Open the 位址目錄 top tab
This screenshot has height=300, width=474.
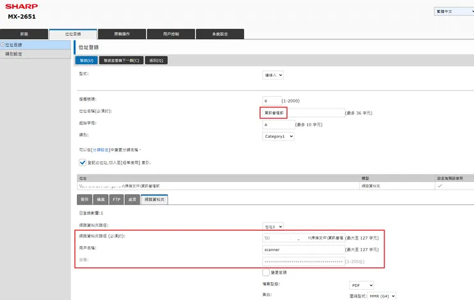[x=73, y=34]
